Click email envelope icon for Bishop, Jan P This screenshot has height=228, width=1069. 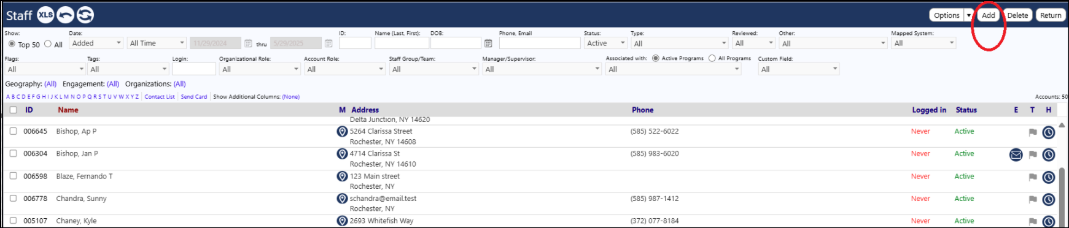point(1016,154)
